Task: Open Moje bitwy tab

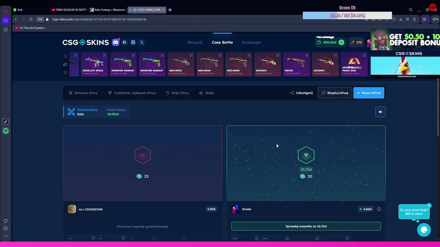Action: tap(177, 93)
